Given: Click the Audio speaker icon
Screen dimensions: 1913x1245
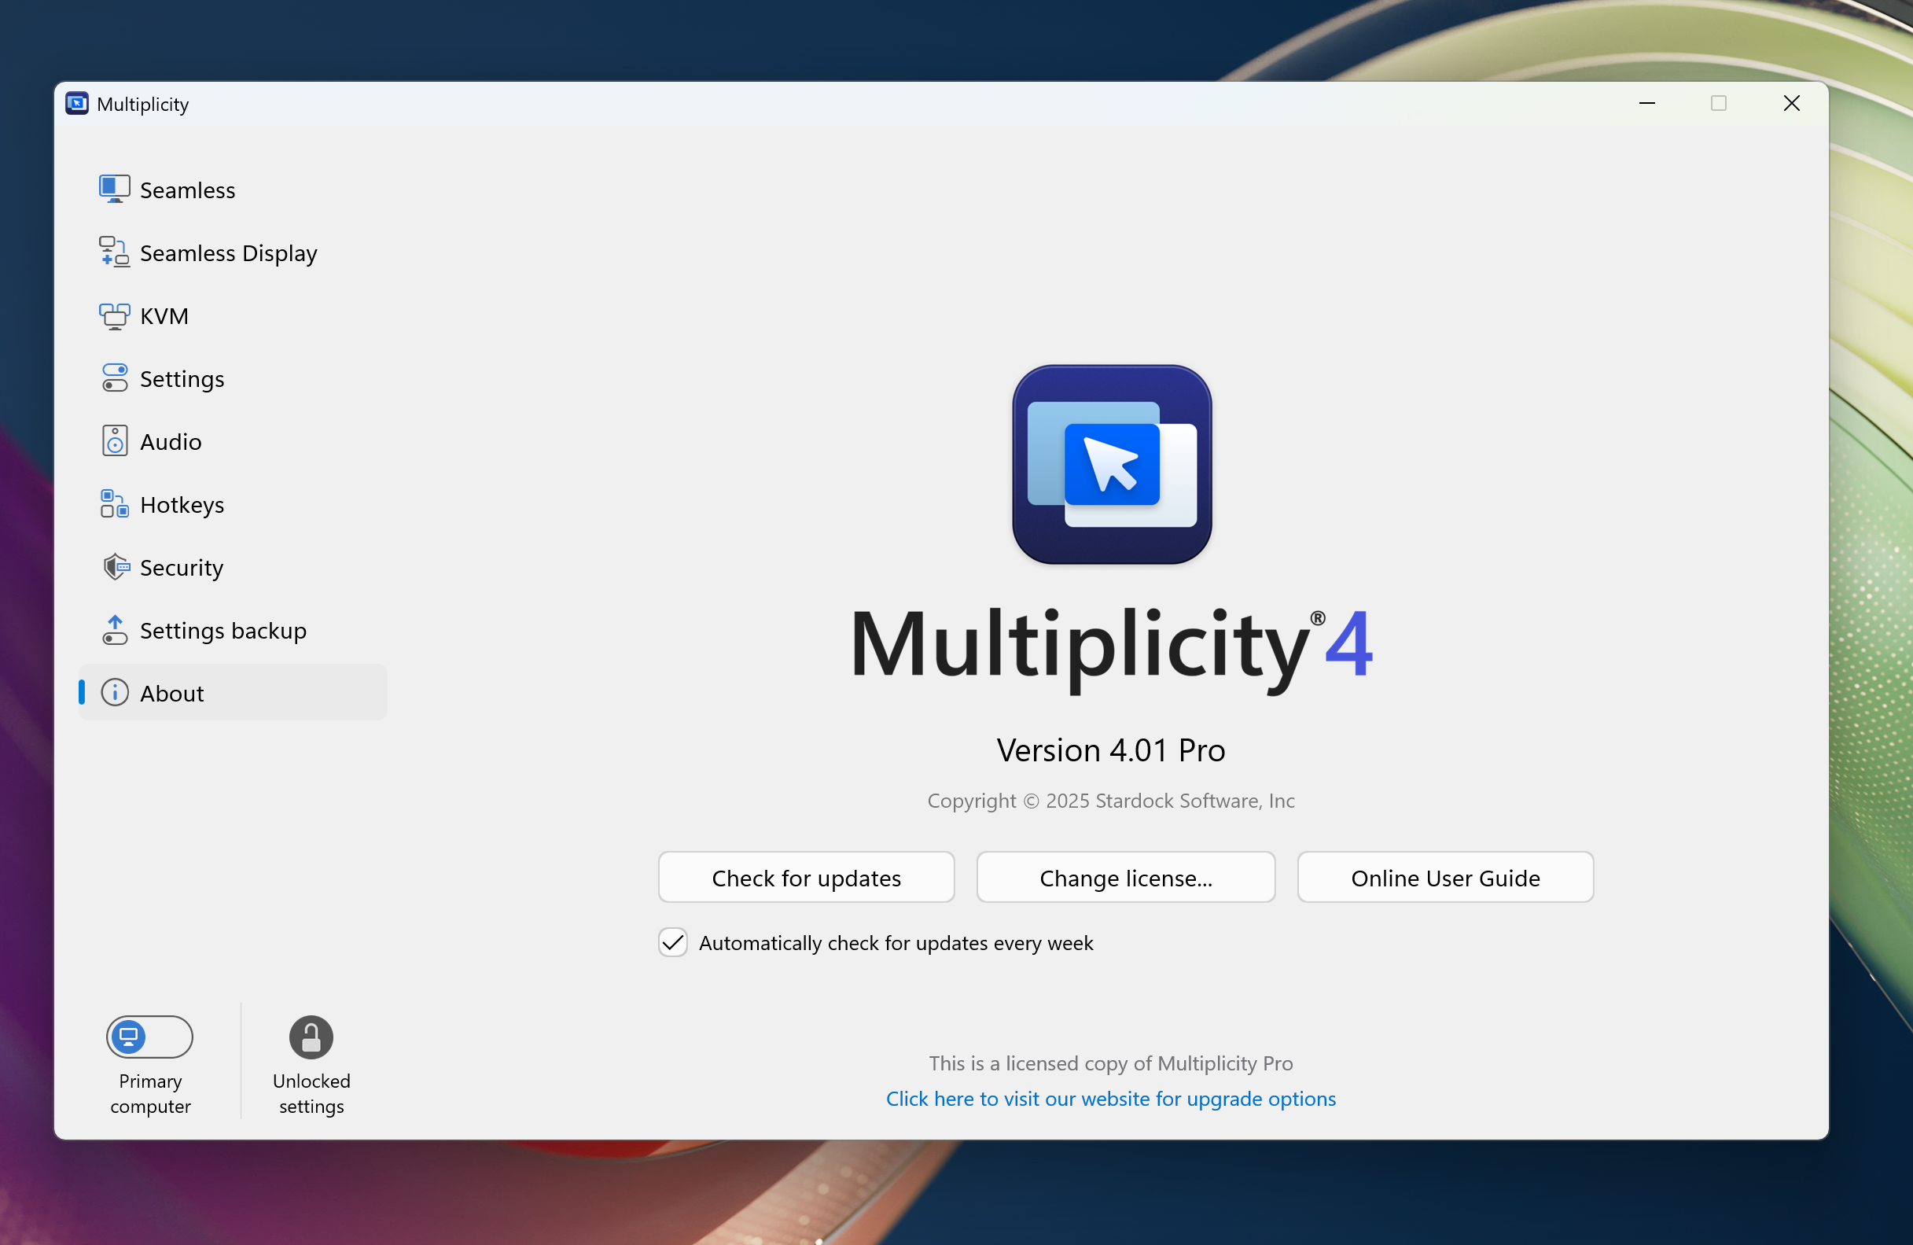Looking at the screenshot, I should click(114, 441).
